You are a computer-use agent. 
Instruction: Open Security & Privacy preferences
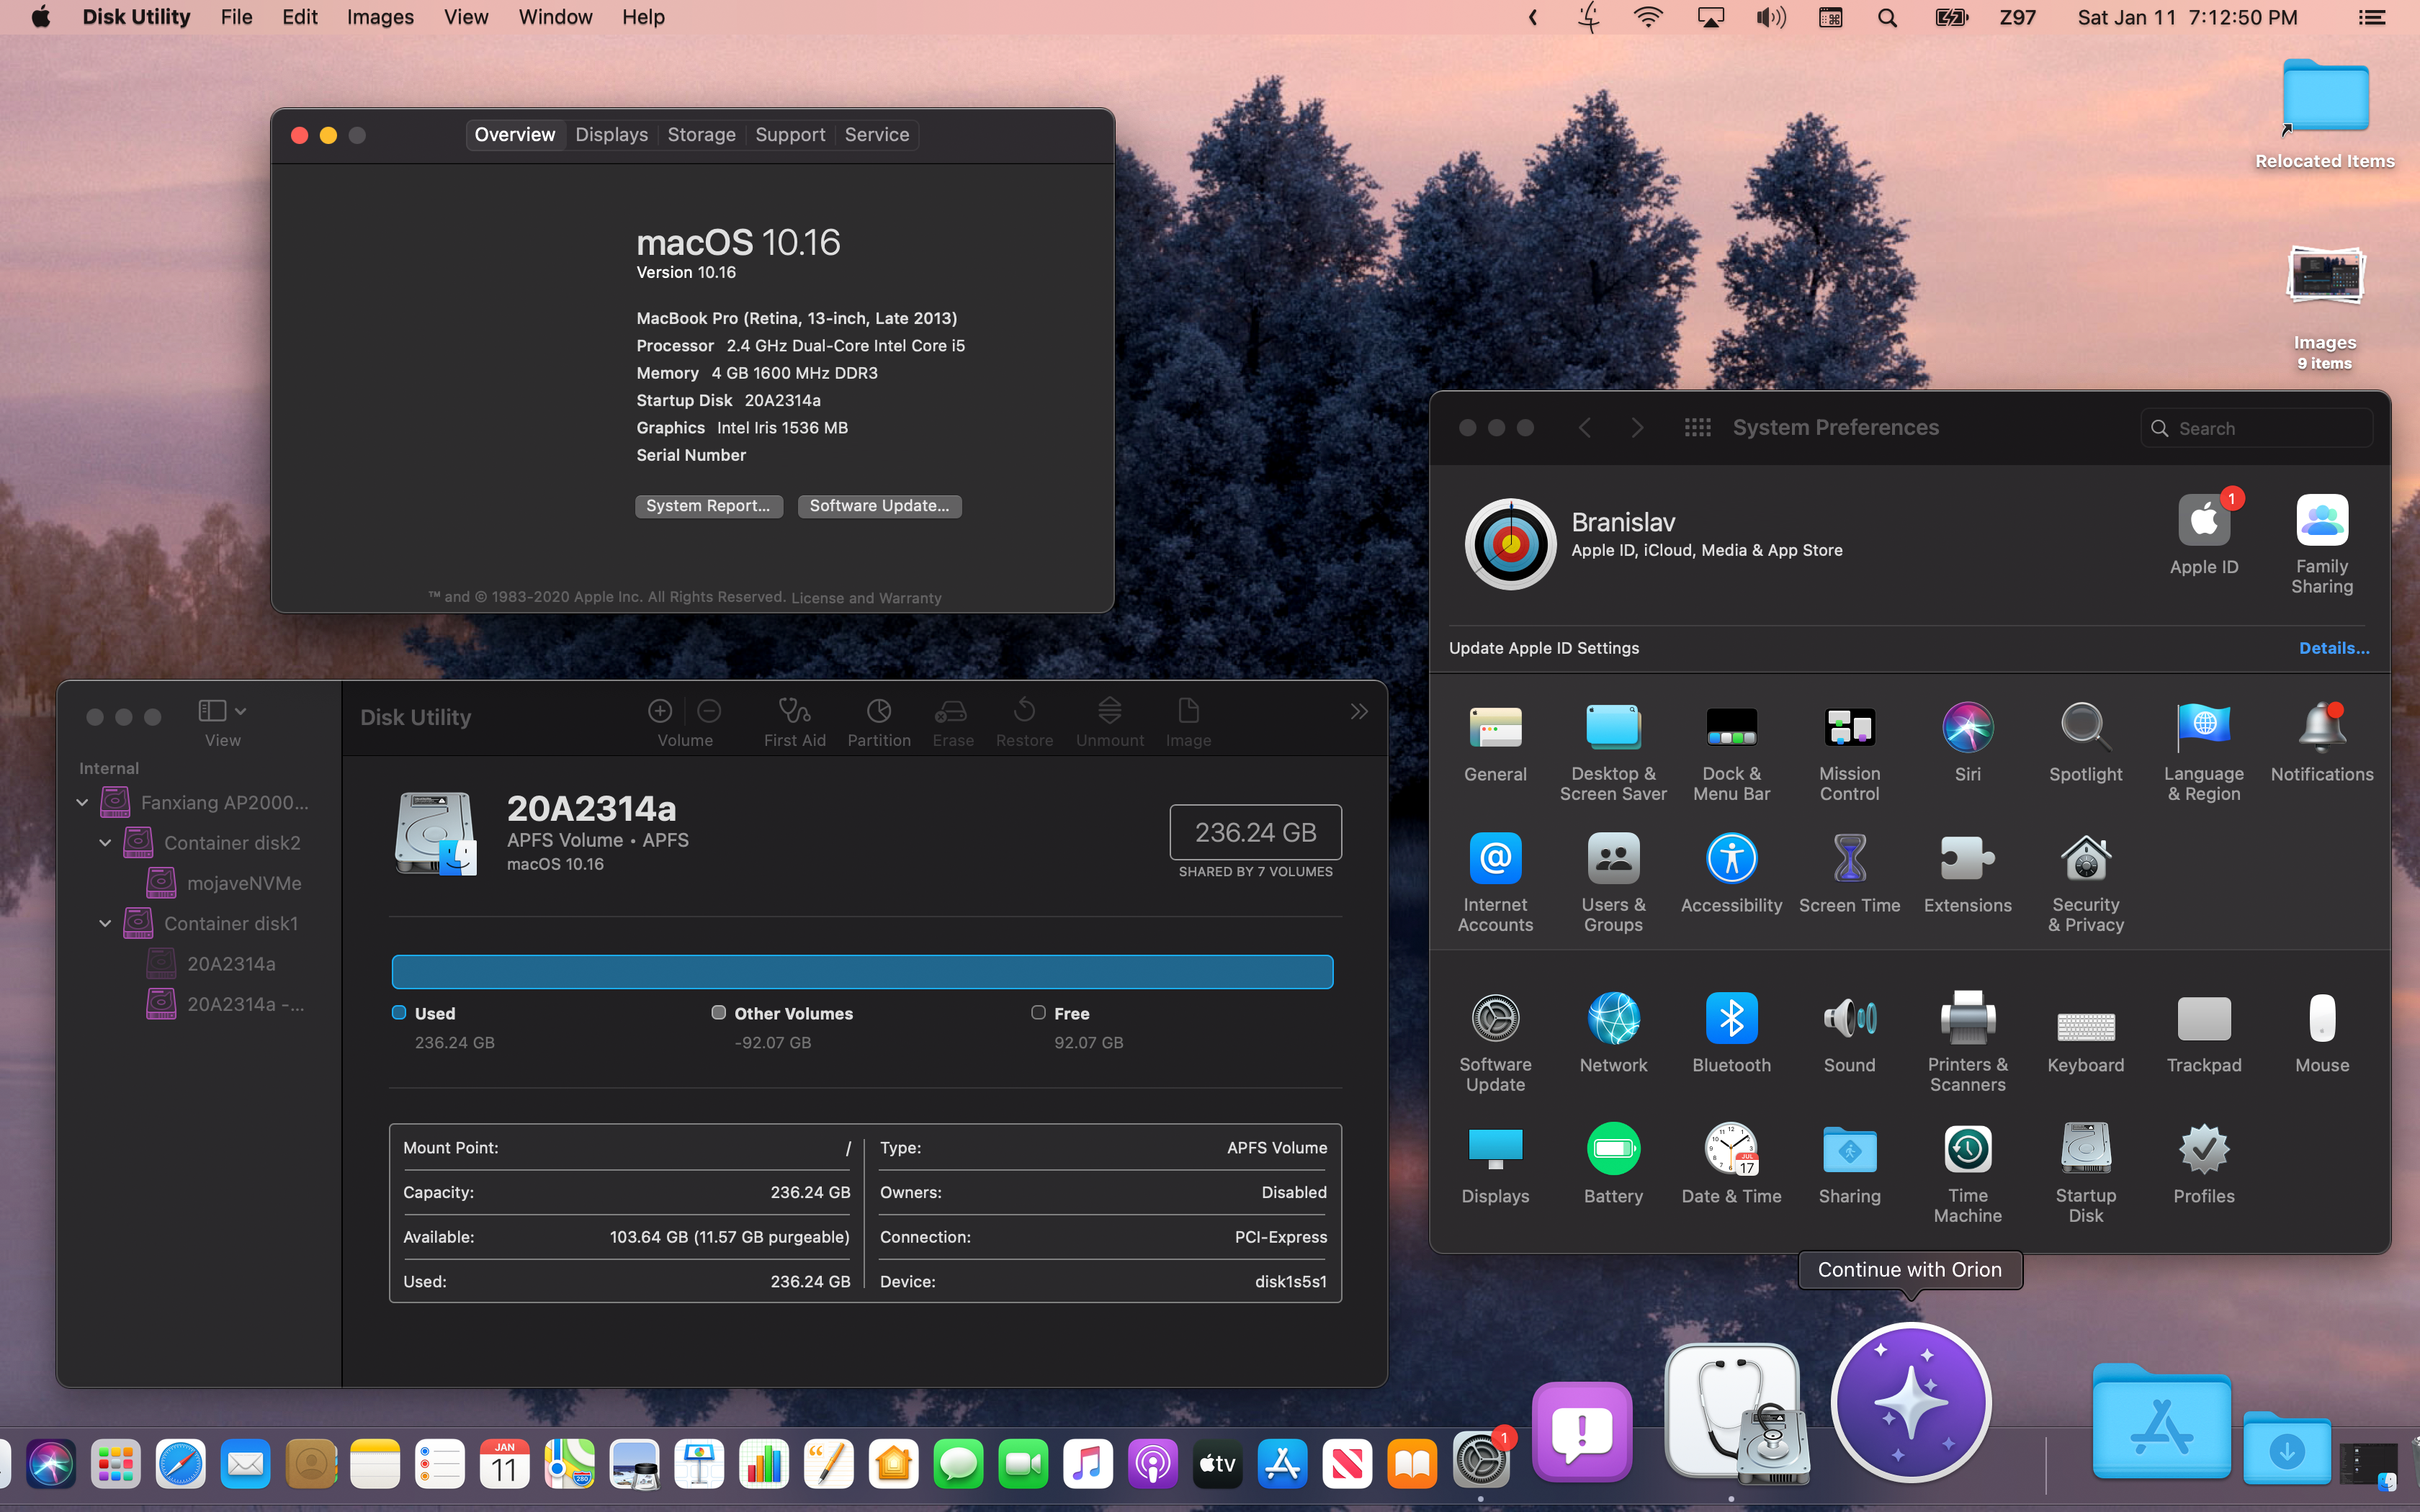(2085, 860)
